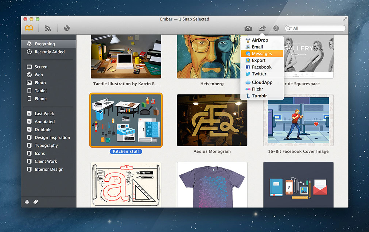Image resolution: width=369 pixels, height=232 pixels.
Task: Select the 16-Bit Facebook Cover Image thumbnail
Action: pos(298,120)
